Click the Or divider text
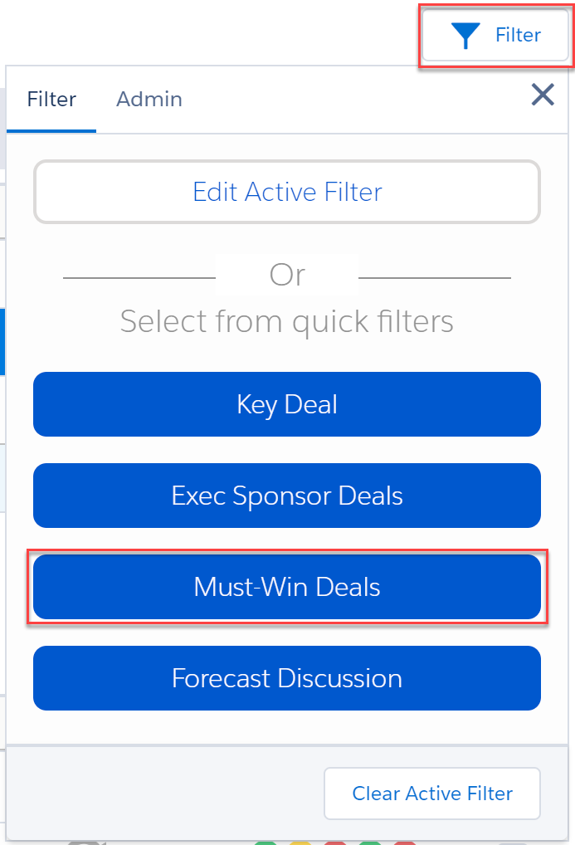This screenshot has height=845, width=575. pos(287,275)
